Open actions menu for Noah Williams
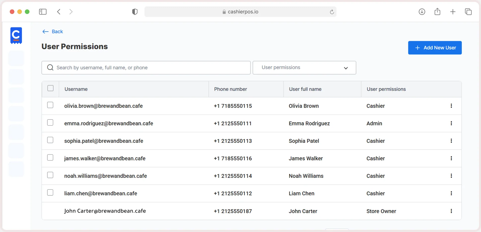The image size is (481, 232). coord(451,176)
